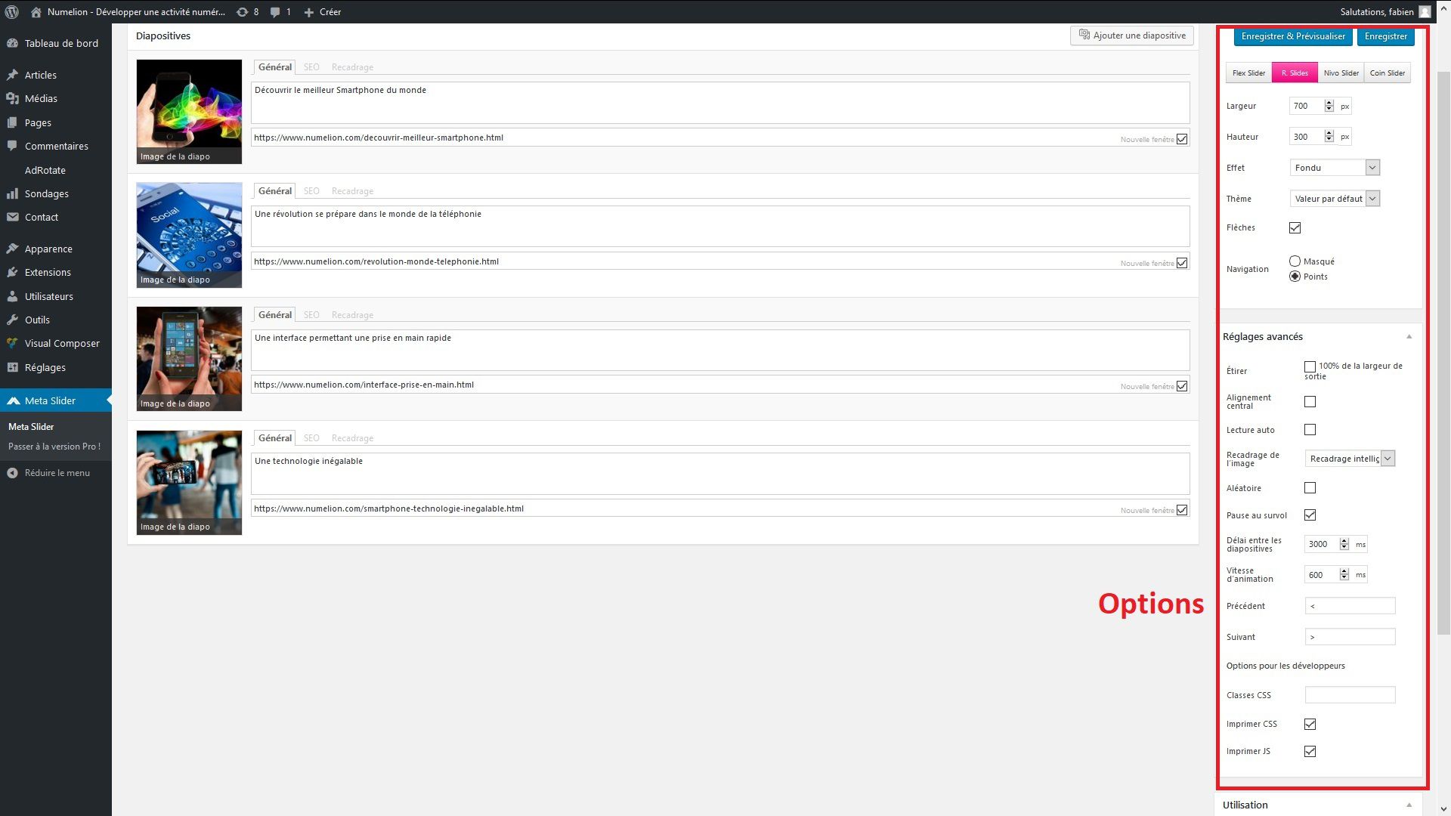Click the Visual Composer icon
The width and height of the screenshot is (1451, 816).
12,343
